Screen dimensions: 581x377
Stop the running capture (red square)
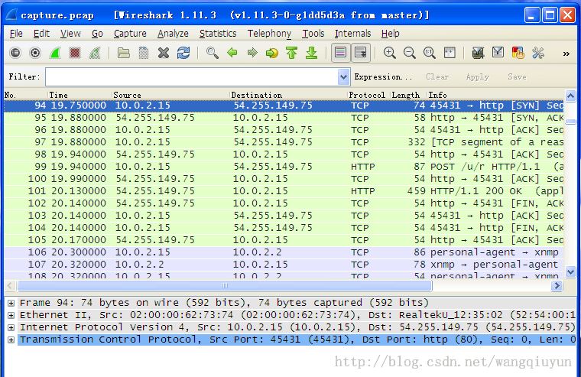tap(75, 53)
